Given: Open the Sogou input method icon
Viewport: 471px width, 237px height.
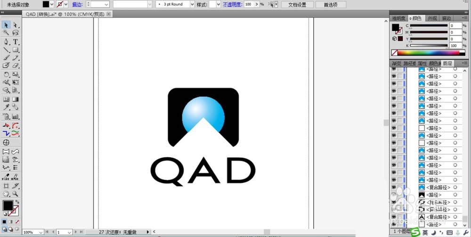Looking at the screenshot, I should pyautogui.click(x=415, y=232).
